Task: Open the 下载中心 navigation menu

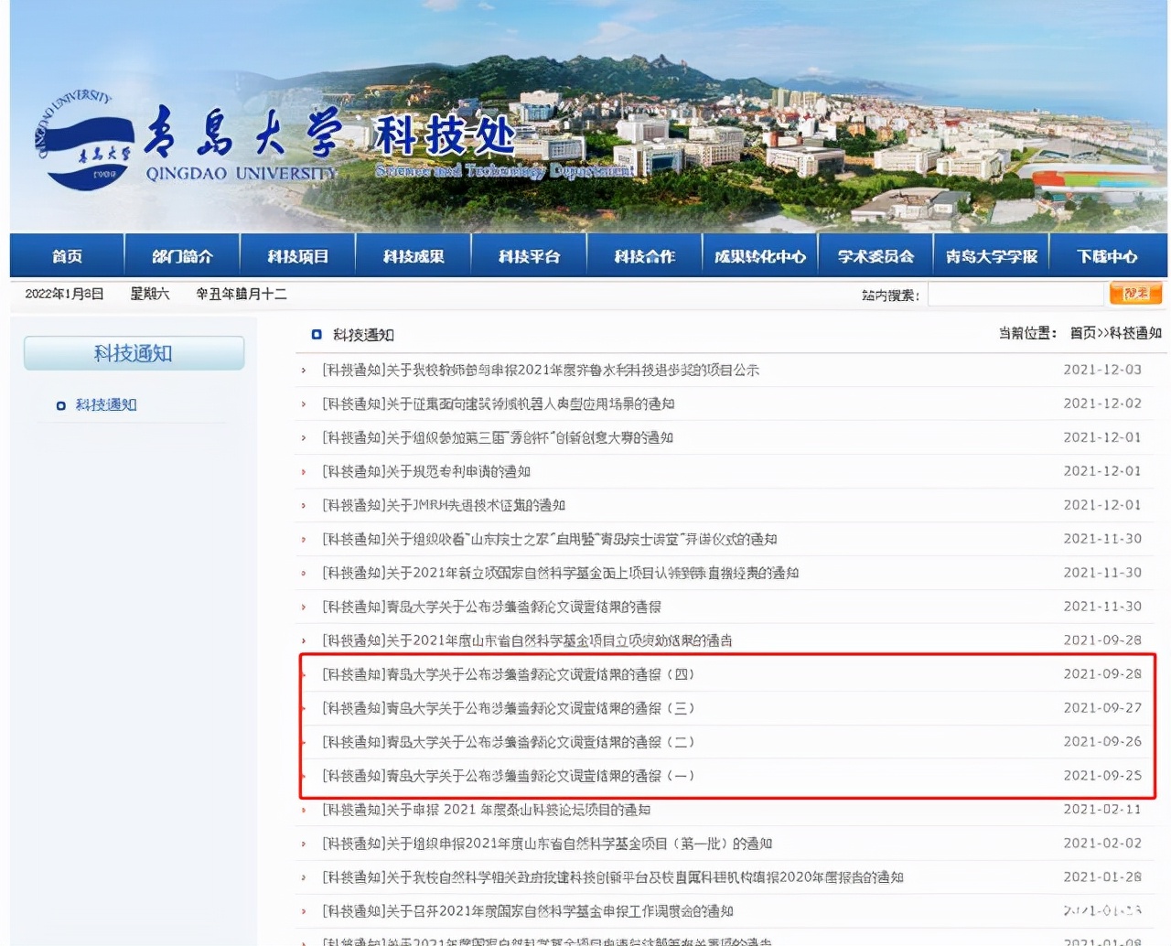Action: (x=1107, y=255)
